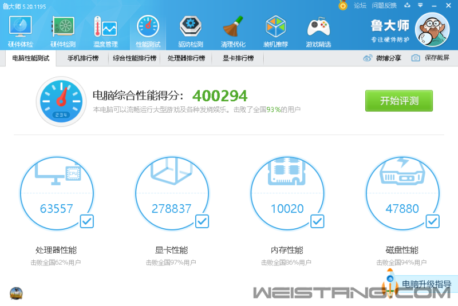Image resolution: width=458 pixels, height=306 pixels.
Task: Switch to the 手机排行榜 tab
Action: pyautogui.click(x=82, y=58)
